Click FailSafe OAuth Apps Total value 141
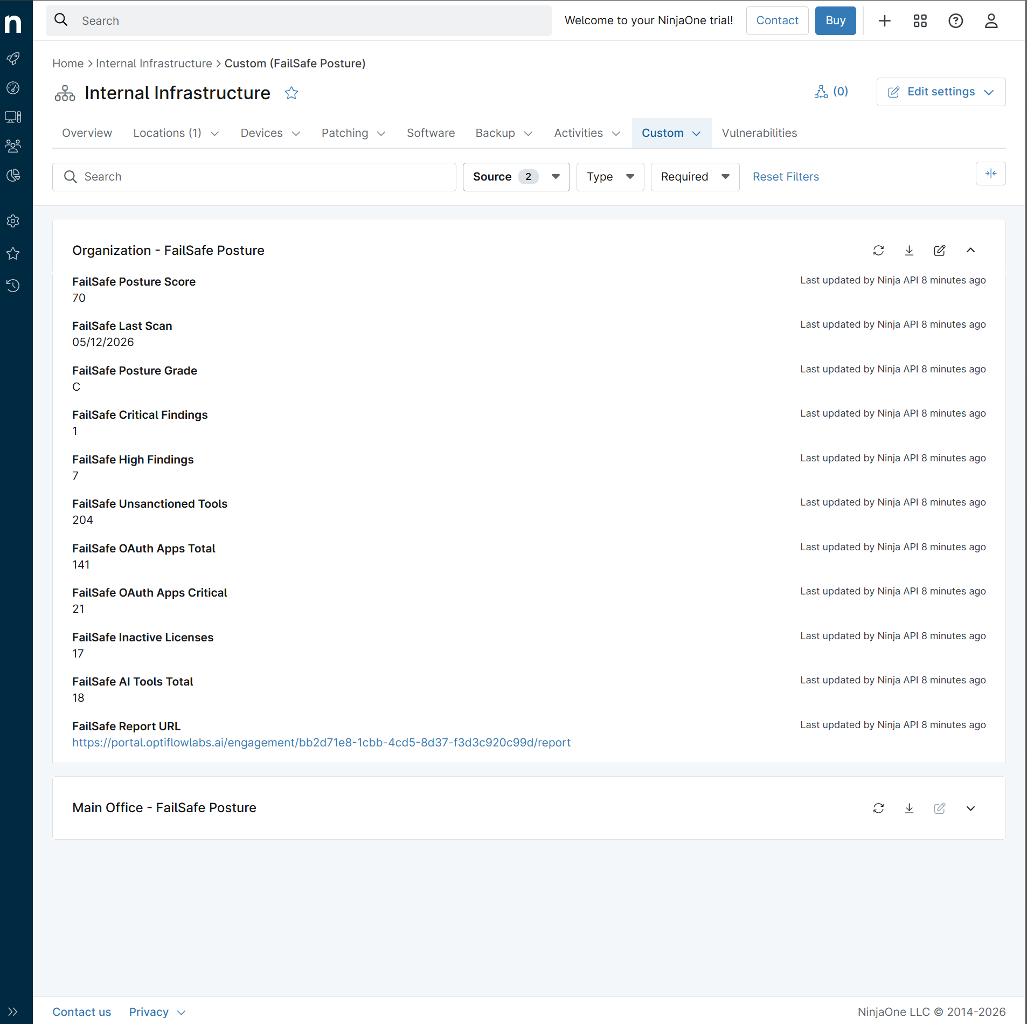The height and width of the screenshot is (1024, 1027). (81, 565)
